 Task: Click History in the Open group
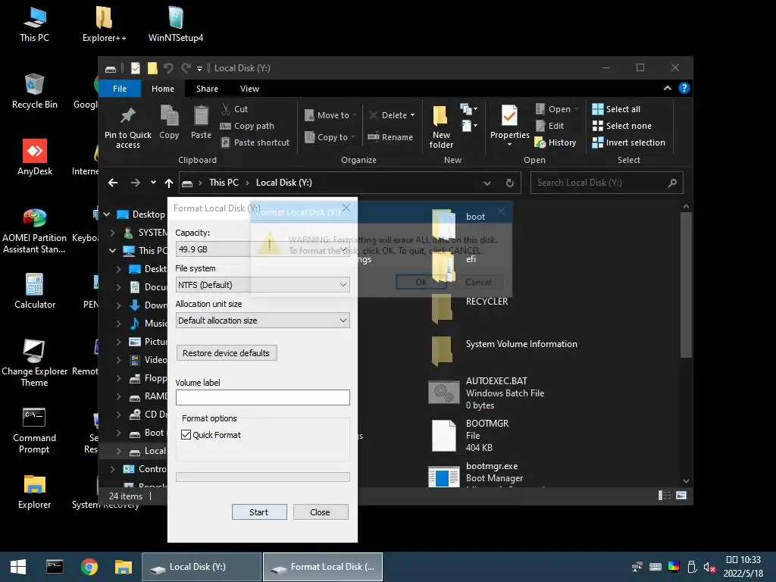(x=555, y=142)
